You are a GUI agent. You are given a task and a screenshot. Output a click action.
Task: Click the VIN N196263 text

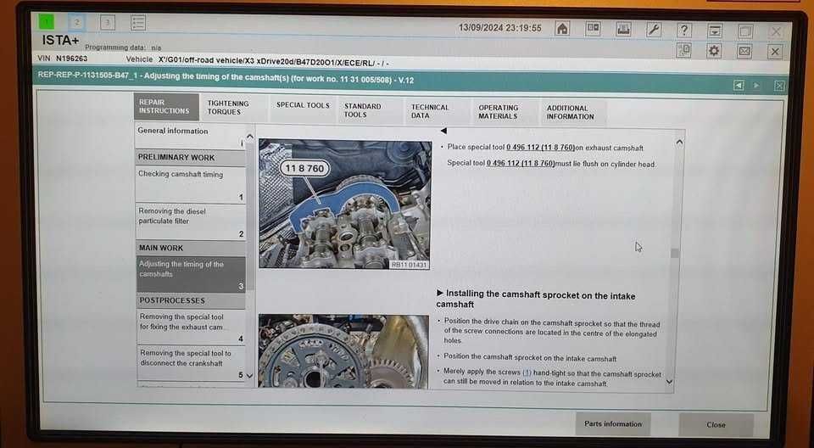[63, 59]
